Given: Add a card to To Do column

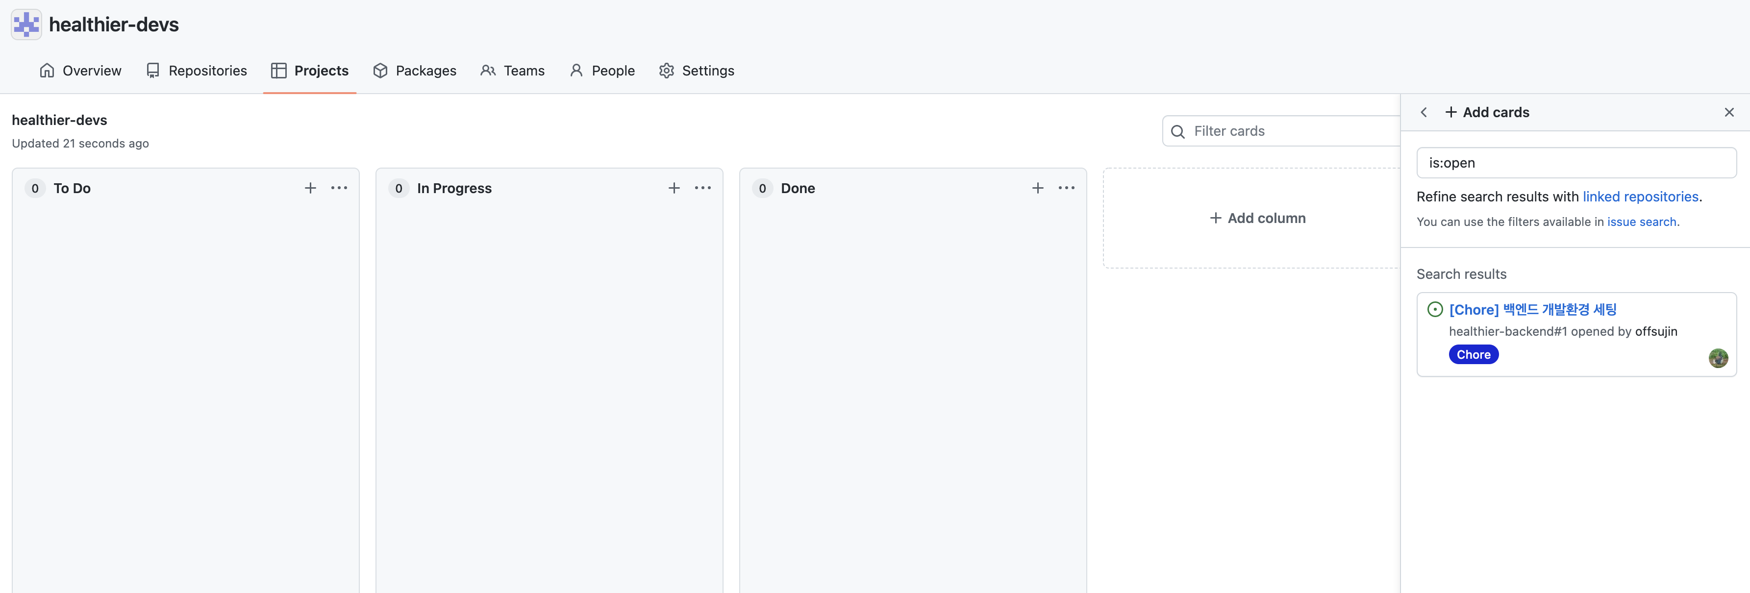Looking at the screenshot, I should click(310, 188).
